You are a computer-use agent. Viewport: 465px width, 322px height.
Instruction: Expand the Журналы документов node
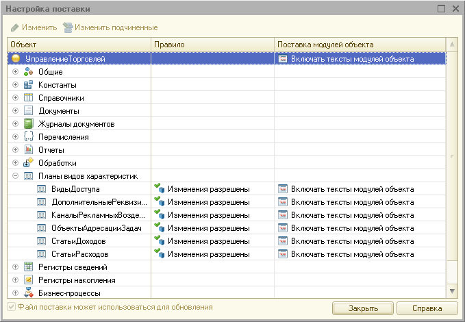click(x=16, y=124)
